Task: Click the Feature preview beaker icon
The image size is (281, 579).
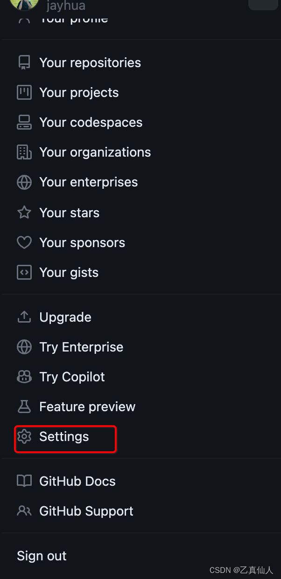Action: (x=24, y=407)
